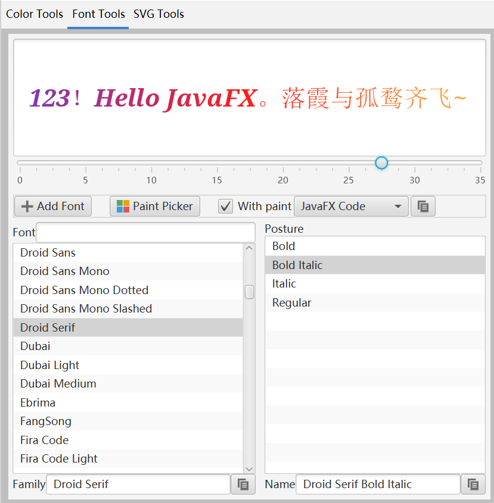Click the font list scrollbar up arrow
This screenshot has width=494, height=503.
pos(249,248)
